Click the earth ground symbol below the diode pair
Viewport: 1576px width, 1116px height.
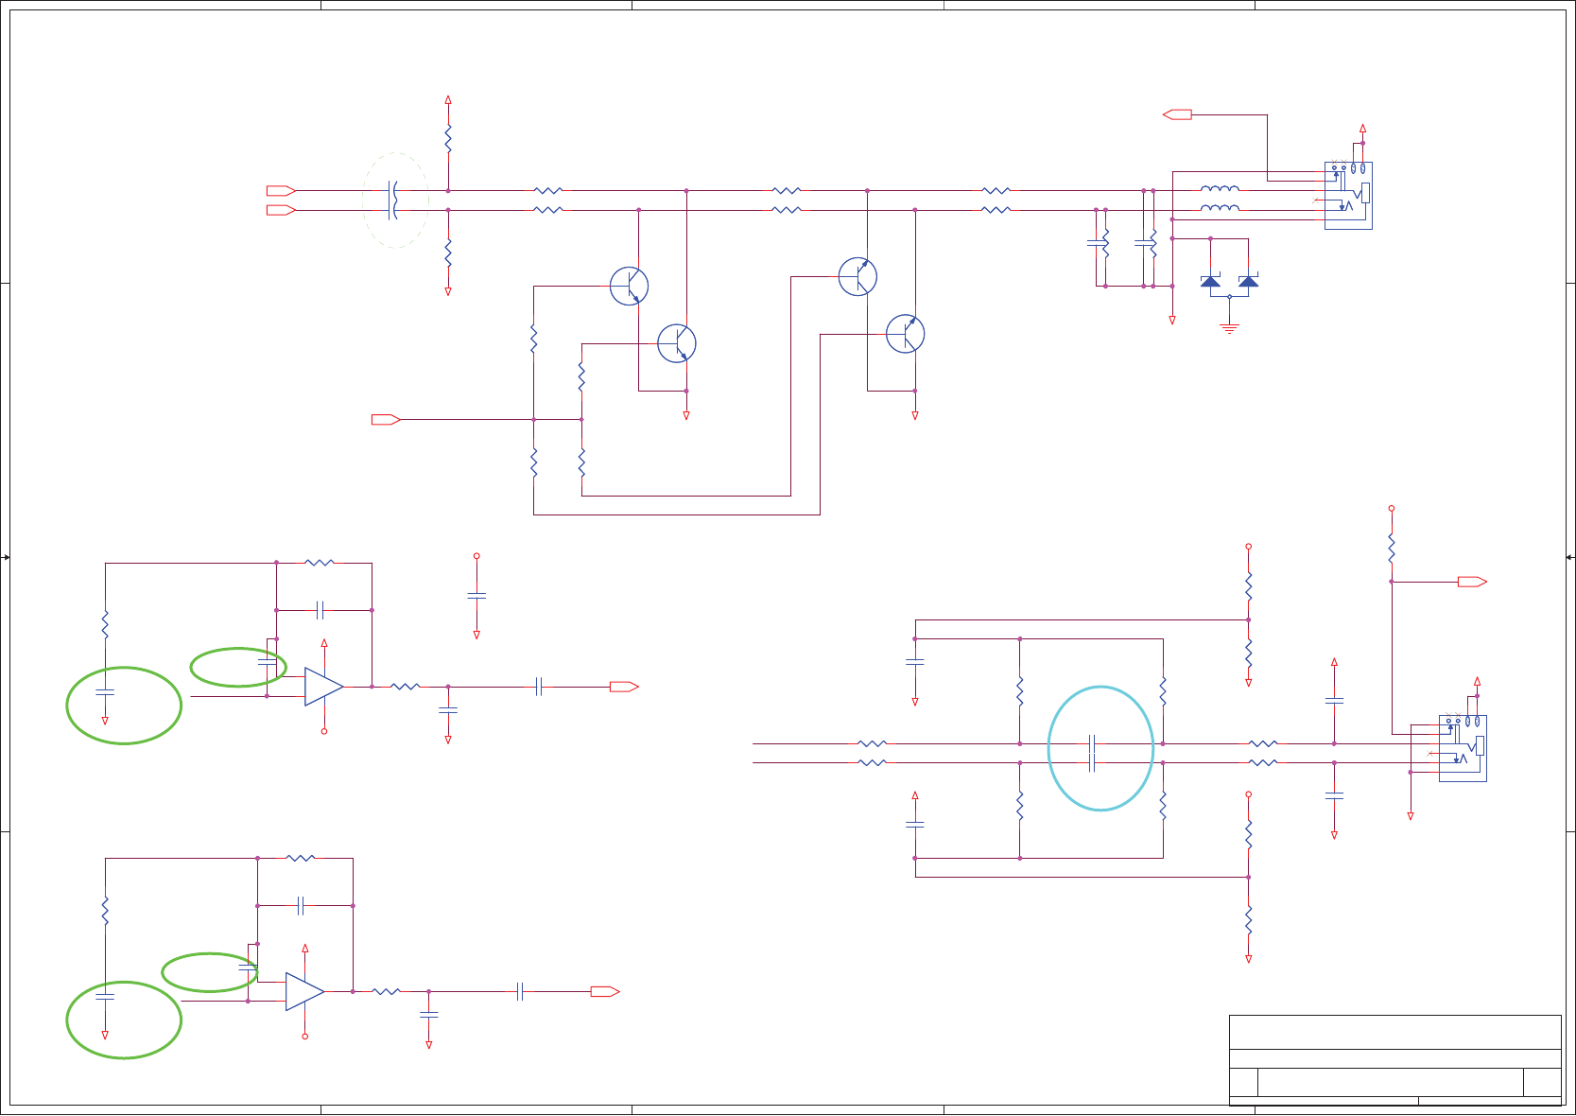tap(1229, 328)
